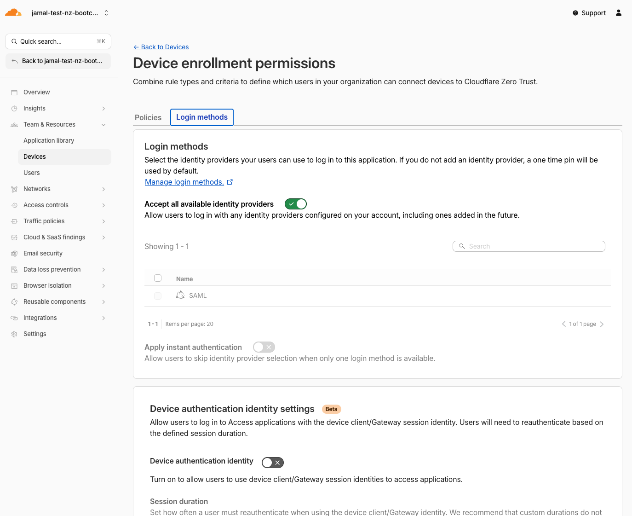Focus the identity providers Search field
Screen dimensions: 632x516
pyautogui.click(x=529, y=246)
